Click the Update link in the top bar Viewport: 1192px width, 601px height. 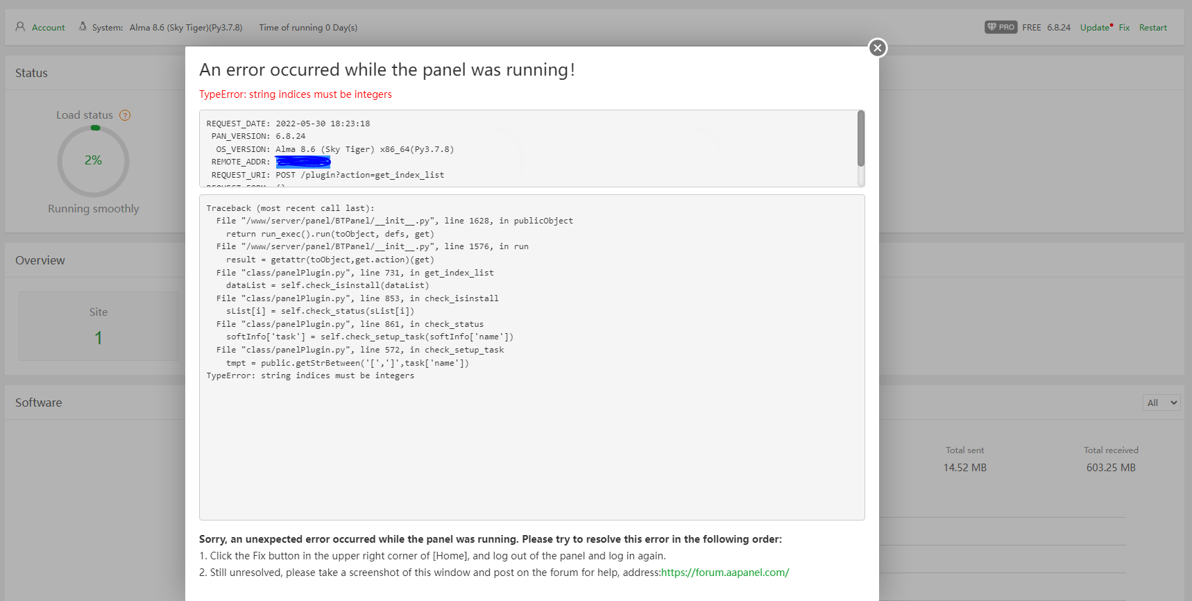coord(1095,28)
